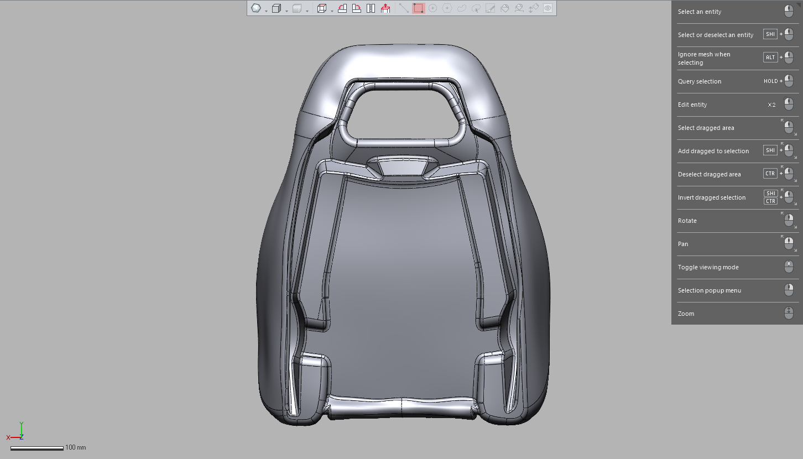This screenshot has width=803, height=459.
Task: Select the circle selection mode tool
Action: 433,8
